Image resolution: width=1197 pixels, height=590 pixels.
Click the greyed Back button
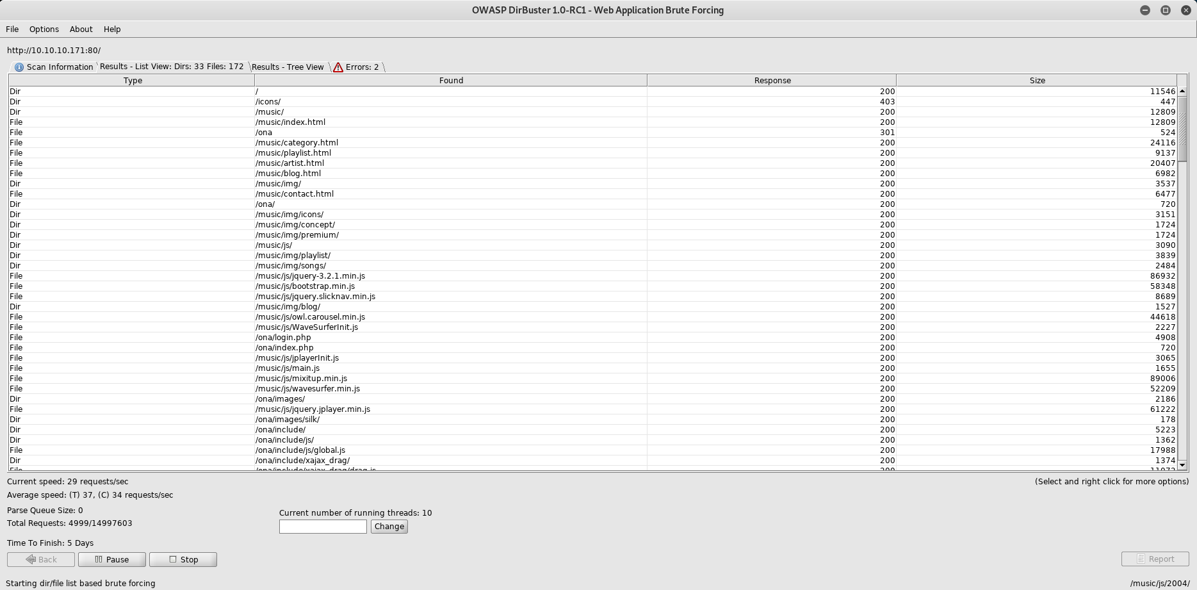click(x=41, y=559)
